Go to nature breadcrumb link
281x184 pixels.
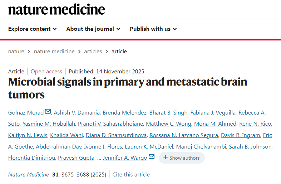pos(16,51)
